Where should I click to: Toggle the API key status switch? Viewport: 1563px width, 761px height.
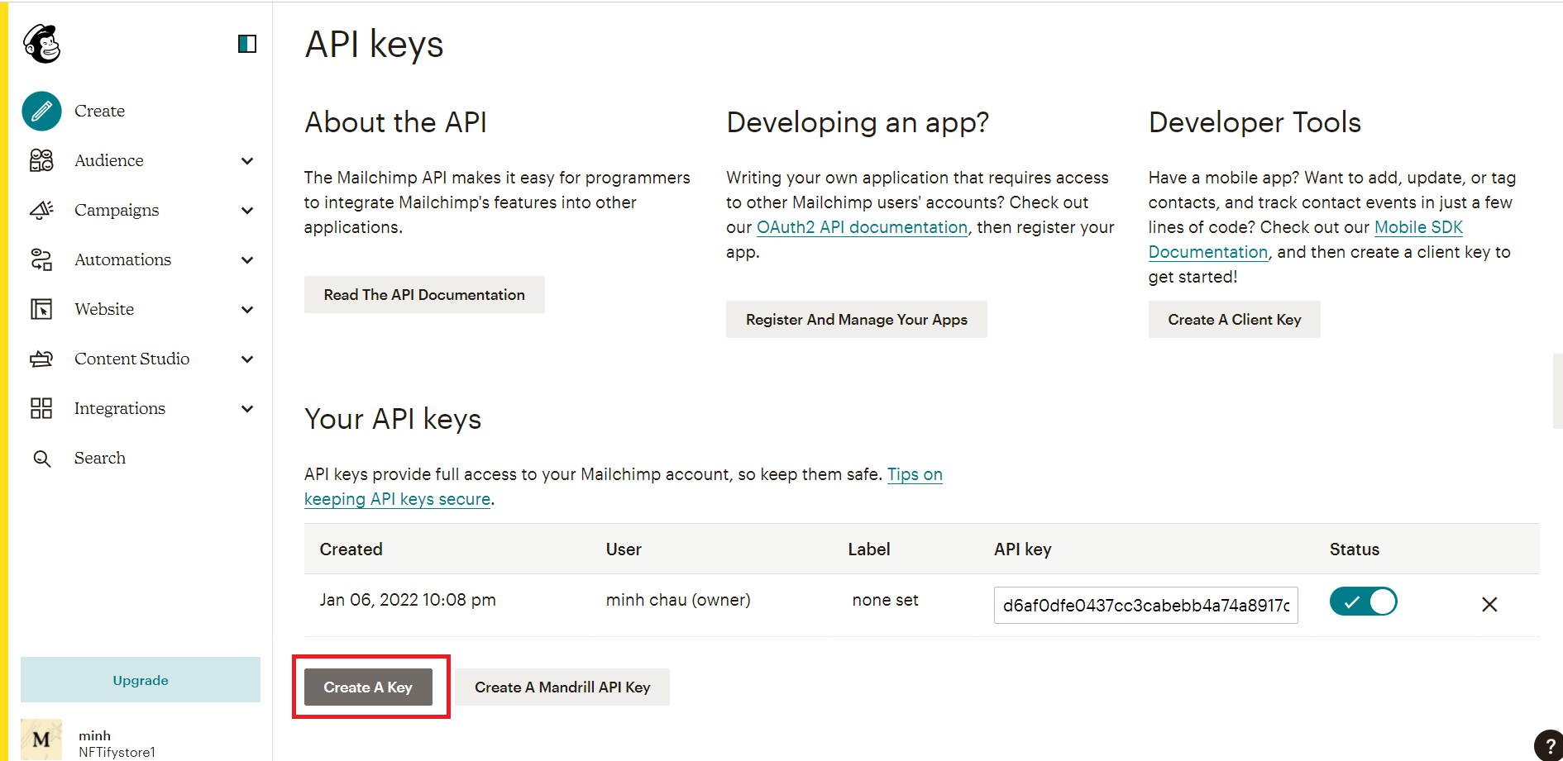click(1363, 602)
